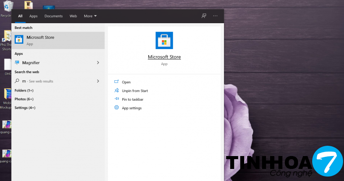
Task: Expand the Magnifier result arrow
Action: coord(98,63)
